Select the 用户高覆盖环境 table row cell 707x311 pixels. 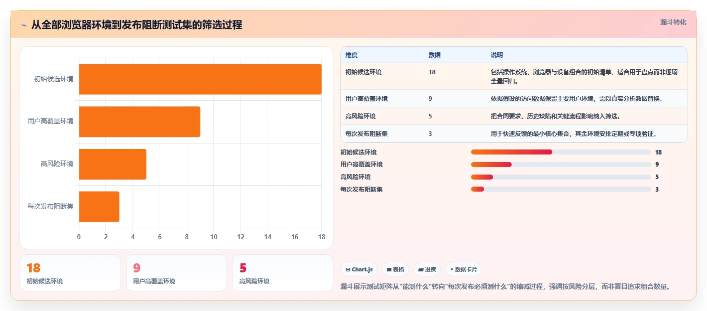[367, 99]
